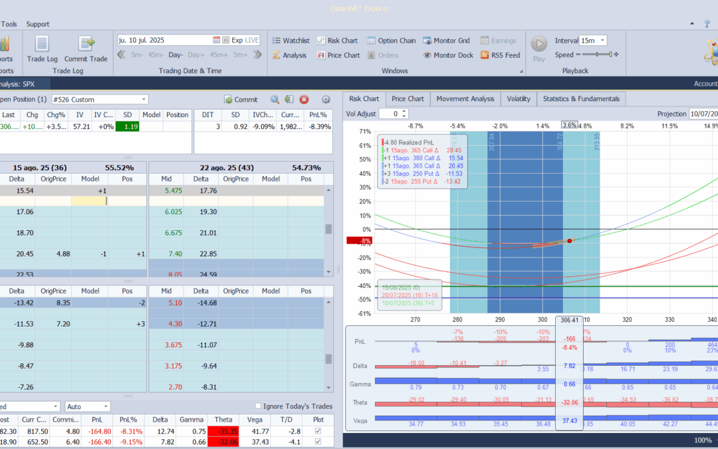
Task: Click the Day+ time step button
Action: [196, 55]
